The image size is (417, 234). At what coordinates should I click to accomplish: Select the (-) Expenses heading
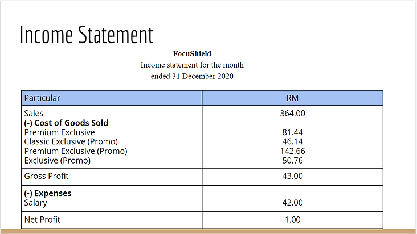[48, 193]
